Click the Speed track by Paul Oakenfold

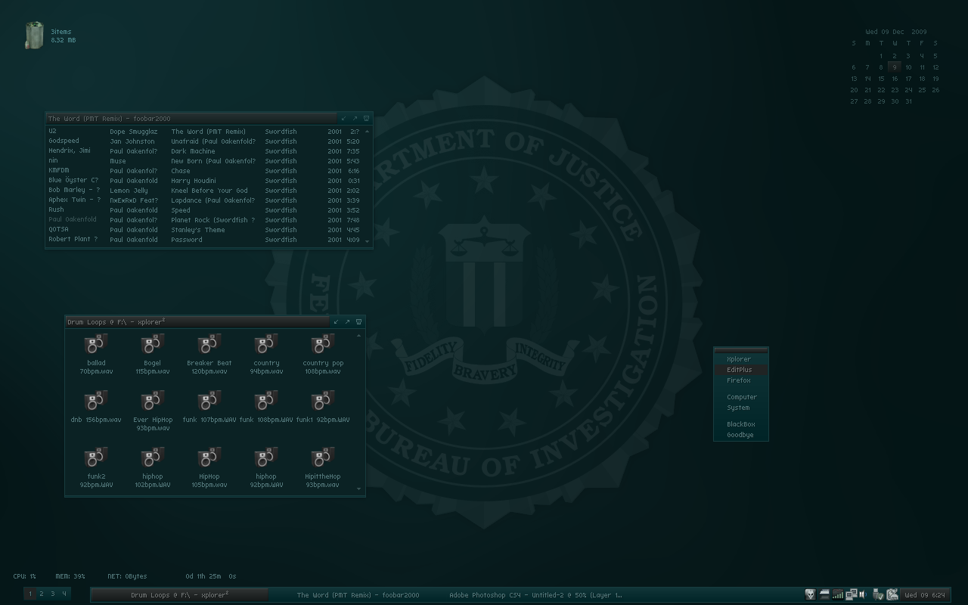coord(204,210)
